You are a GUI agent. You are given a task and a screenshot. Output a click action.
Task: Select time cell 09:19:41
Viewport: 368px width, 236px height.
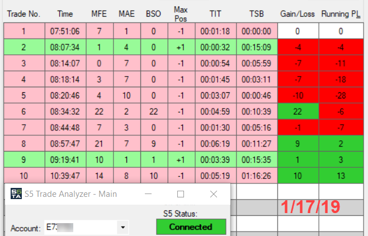(65, 160)
